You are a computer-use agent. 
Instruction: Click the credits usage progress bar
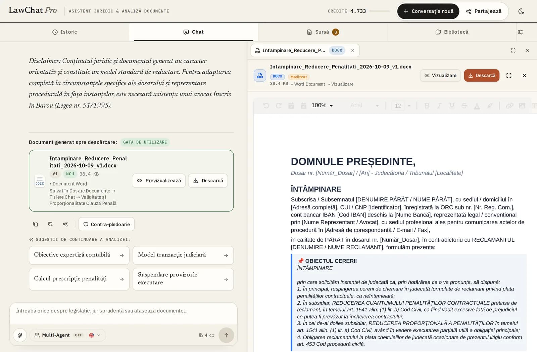pyautogui.click(x=380, y=11)
